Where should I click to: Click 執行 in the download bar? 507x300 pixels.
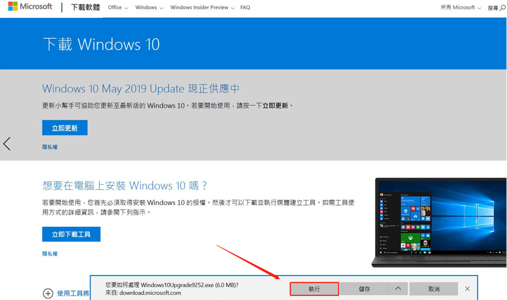(314, 289)
